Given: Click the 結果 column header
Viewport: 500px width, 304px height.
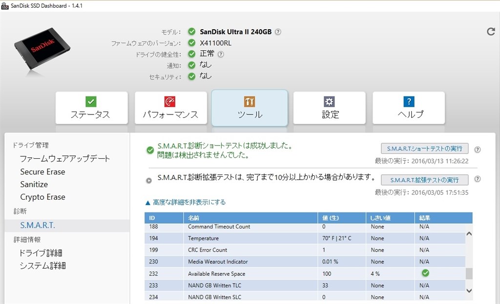Looking at the screenshot, I should coord(443,218).
